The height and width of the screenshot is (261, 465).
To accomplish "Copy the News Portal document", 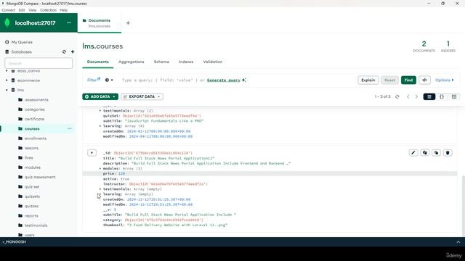I will click(x=425, y=153).
